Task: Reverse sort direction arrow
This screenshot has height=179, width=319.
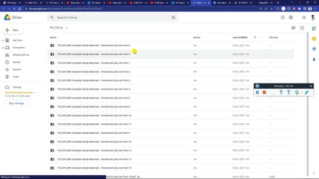Action: [255, 37]
